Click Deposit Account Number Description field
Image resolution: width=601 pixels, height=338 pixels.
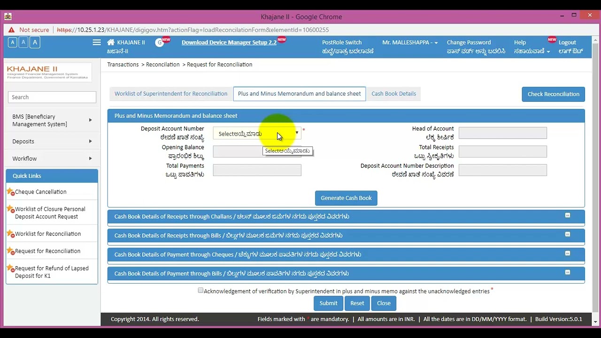coord(502,170)
